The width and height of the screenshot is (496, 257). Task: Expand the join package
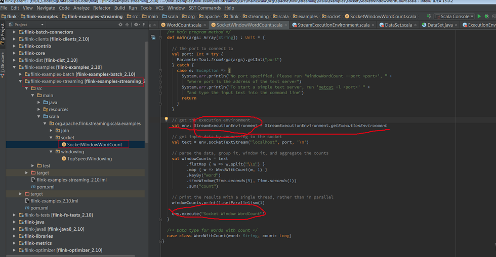pos(51,130)
